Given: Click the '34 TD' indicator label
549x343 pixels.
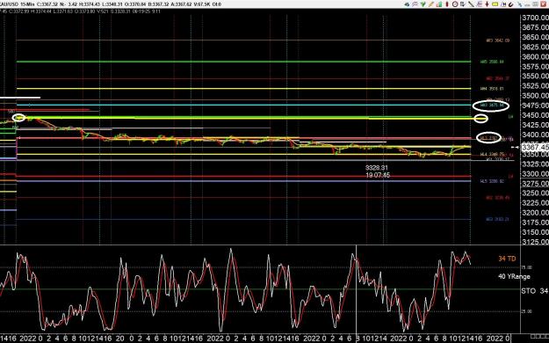Looking at the screenshot, I should (507, 259).
